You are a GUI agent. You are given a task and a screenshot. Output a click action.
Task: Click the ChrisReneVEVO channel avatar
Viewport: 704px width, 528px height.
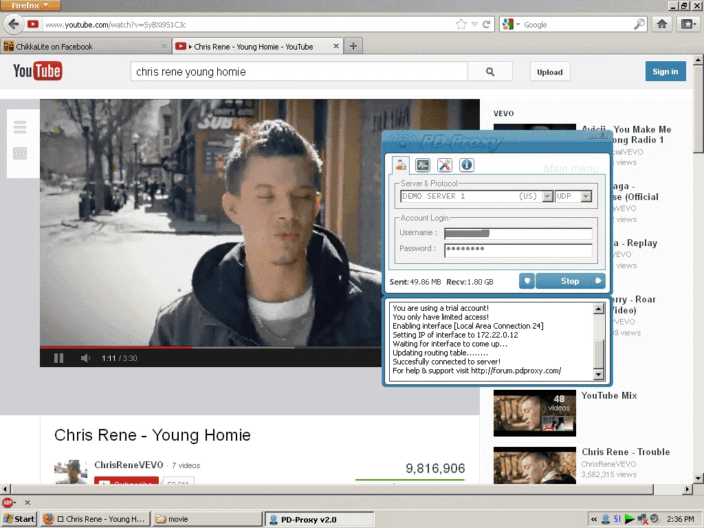[71, 472]
